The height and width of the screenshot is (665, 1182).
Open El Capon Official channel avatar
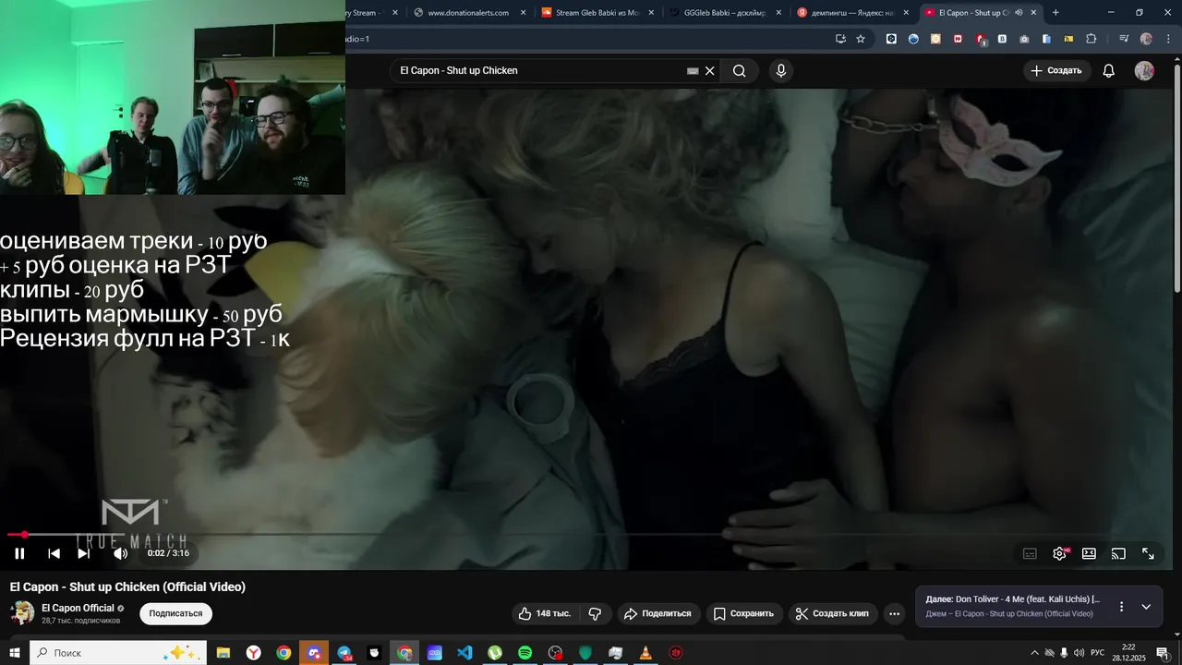(x=22, y=612)
